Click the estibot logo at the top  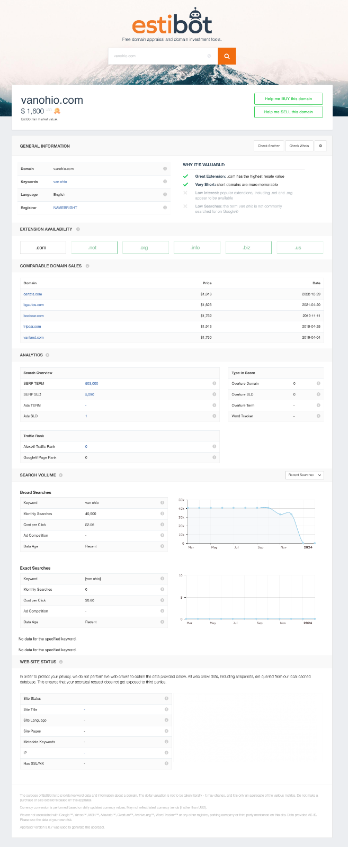pos(172,23)
